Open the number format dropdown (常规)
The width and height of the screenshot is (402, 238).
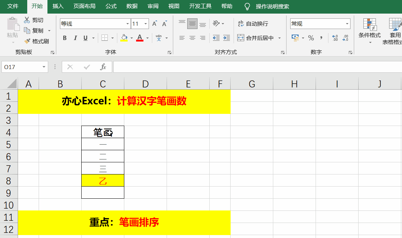click(x=347, y=24)
